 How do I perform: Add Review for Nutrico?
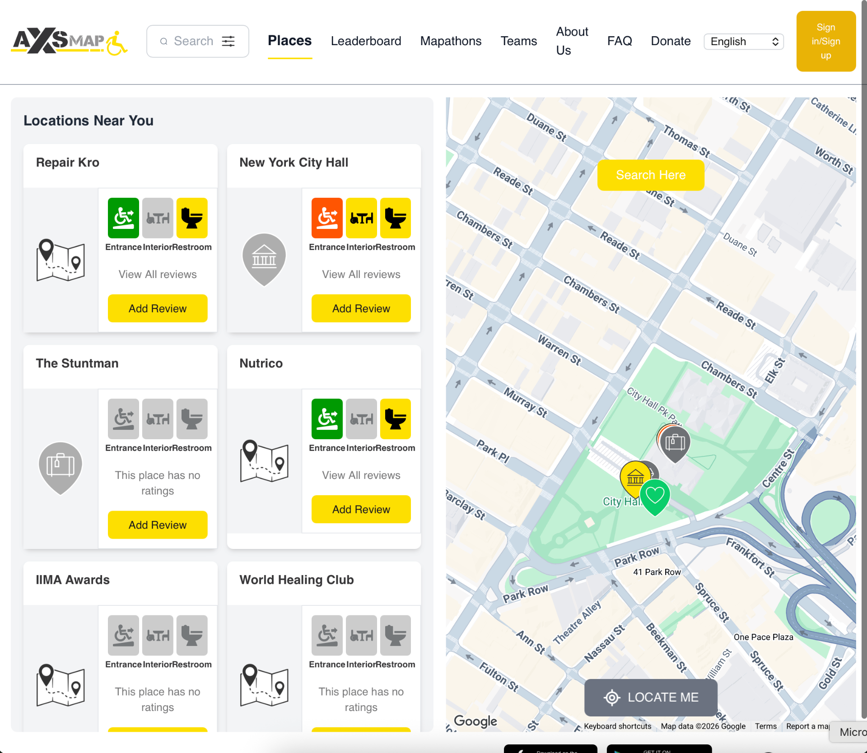[361, 509]
